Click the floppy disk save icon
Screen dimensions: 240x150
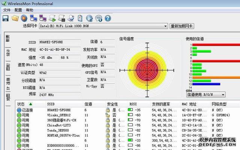click(x=6, y=18)
